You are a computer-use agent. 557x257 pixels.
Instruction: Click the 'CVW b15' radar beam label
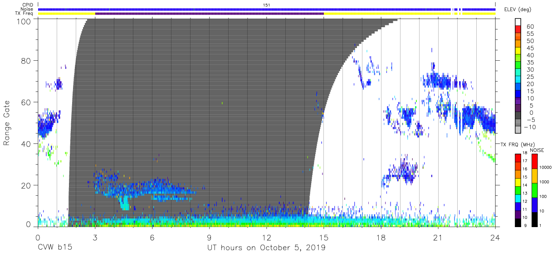click(x=55, y=248)
